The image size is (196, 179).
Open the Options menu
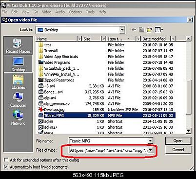(75, 12)
